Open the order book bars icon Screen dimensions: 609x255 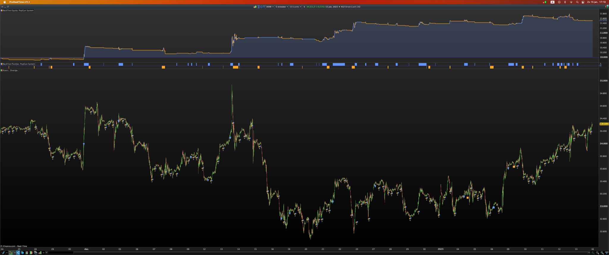(31, 253)
